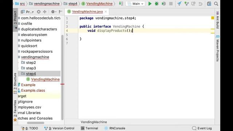
Task: Hide Project panel with the hide icon
Action: [x=60, y=12]
